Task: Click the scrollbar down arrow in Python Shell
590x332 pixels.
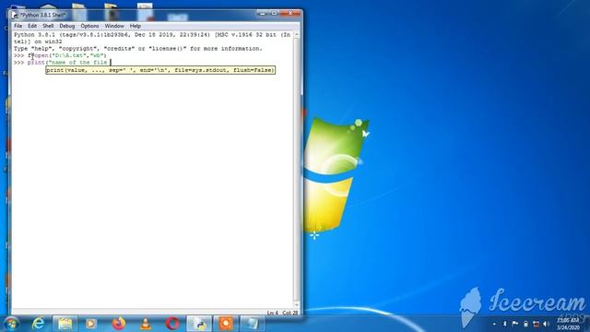Action: point(297,305)
